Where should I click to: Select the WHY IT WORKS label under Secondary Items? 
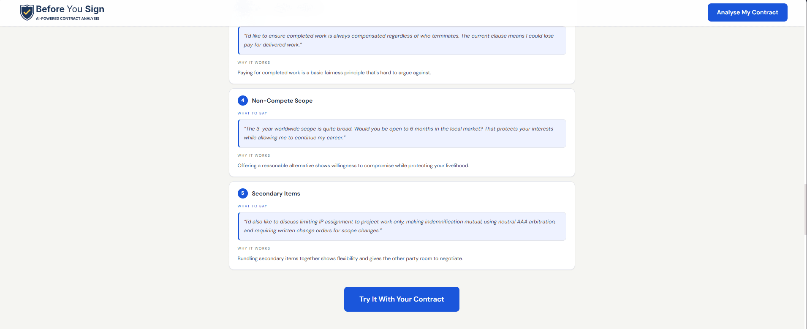pyautogui.click(x=253, y=248)
